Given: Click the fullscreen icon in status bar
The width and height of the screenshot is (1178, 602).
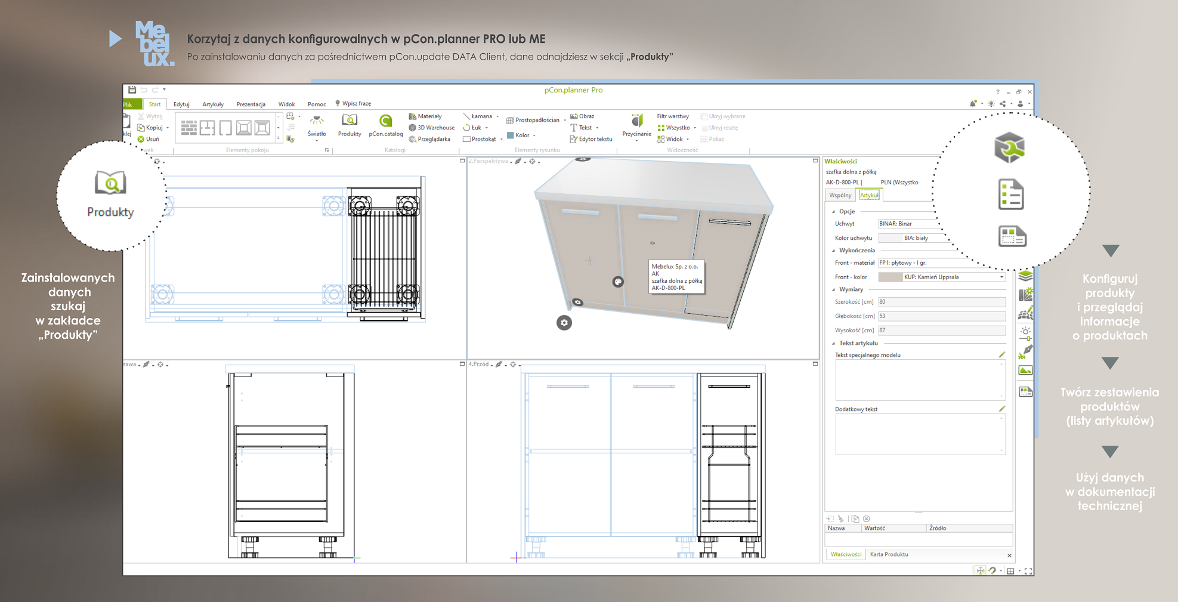Looking at the screenshot, I should pyautogui.click(x=1028, y=571).
